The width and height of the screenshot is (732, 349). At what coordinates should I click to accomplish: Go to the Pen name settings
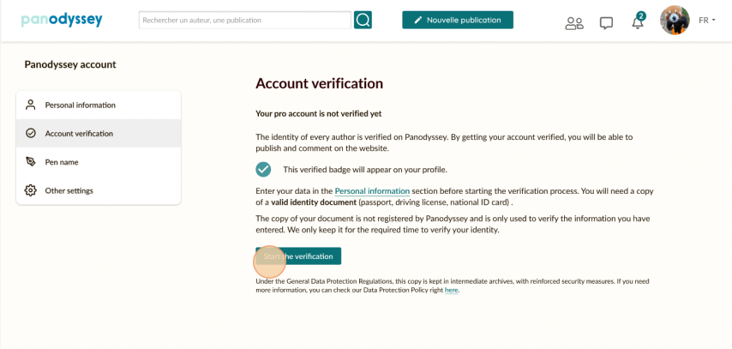click(x=62, y=161)
